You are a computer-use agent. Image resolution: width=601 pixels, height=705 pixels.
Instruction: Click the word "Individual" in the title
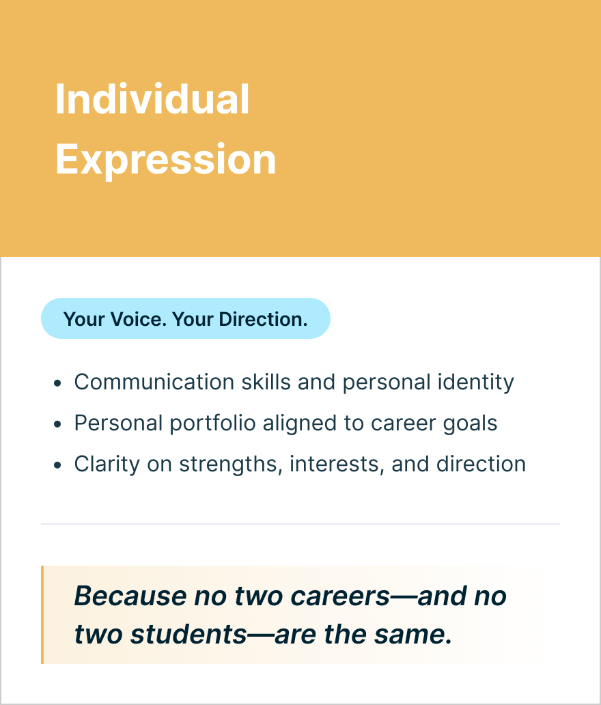point(152,99)
